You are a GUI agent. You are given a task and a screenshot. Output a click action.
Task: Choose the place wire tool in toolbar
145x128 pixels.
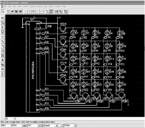click(47, 11)
